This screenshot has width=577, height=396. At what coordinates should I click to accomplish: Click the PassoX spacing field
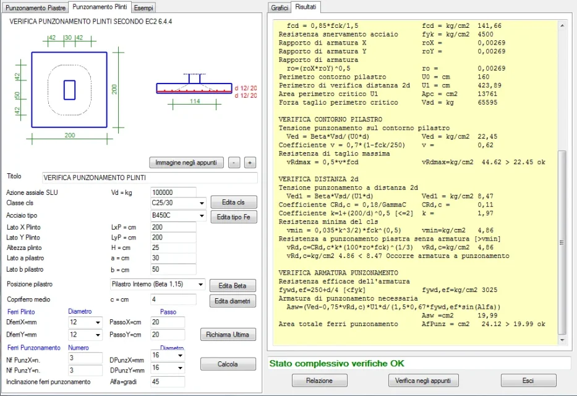[x=168, y=322]
